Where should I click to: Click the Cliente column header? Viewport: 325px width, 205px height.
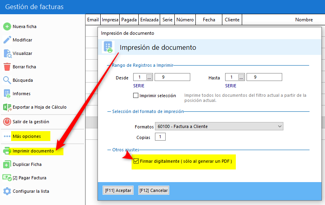point(232,20)
